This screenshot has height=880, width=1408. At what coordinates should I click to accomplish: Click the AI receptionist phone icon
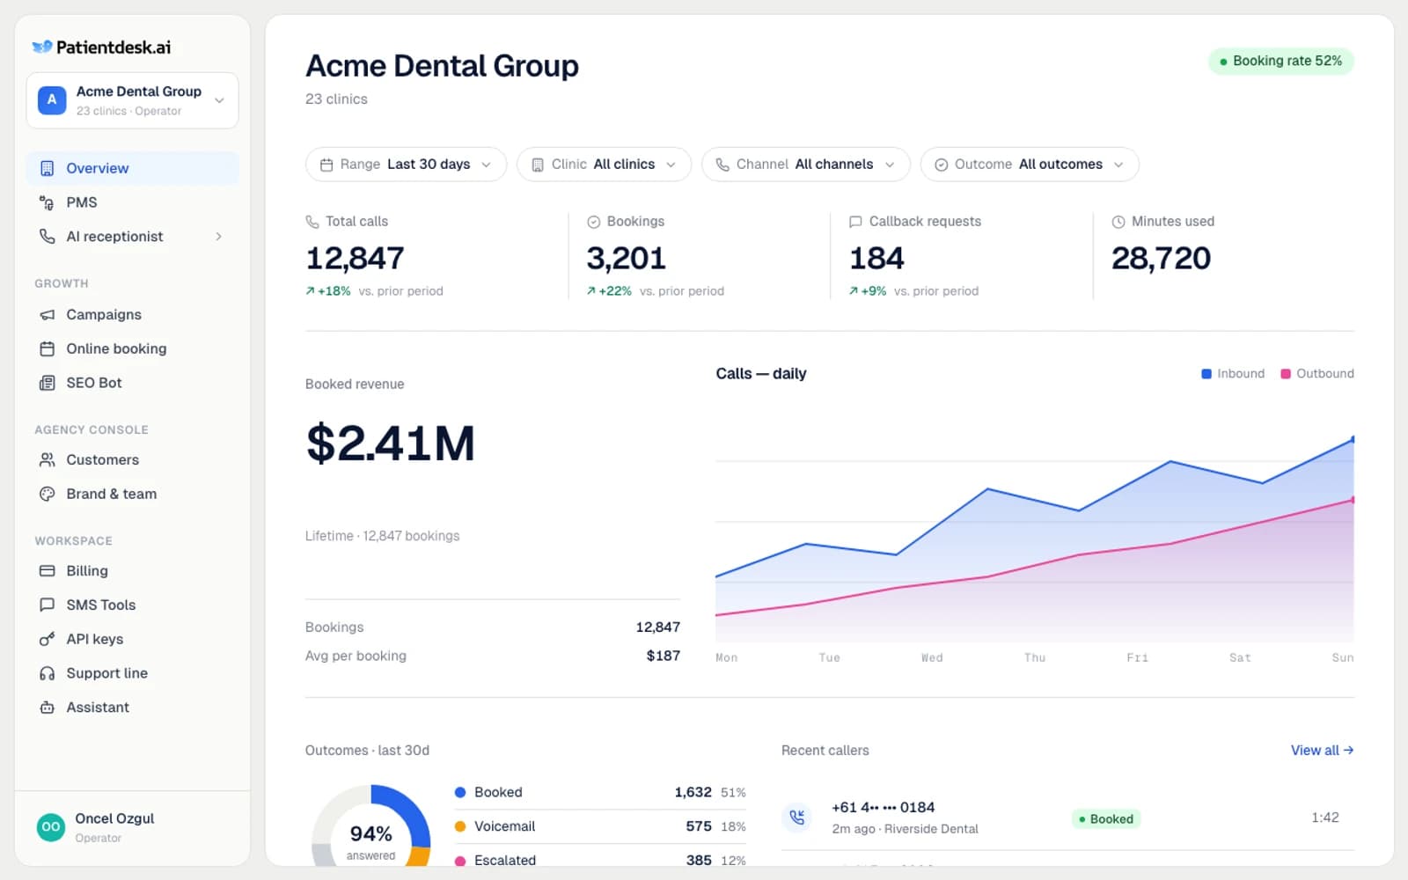pyautogui.click(x=48, y=237)
